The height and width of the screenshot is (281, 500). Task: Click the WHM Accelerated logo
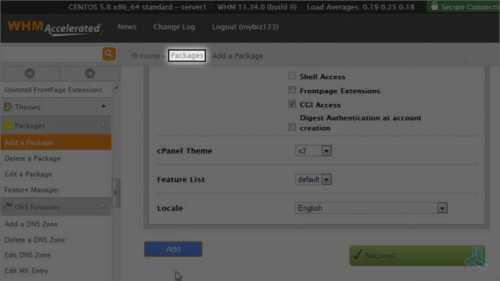55,28
